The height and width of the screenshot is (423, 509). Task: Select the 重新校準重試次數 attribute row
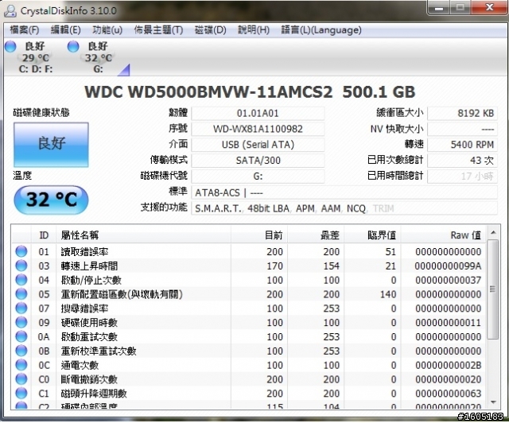point(249,351)
